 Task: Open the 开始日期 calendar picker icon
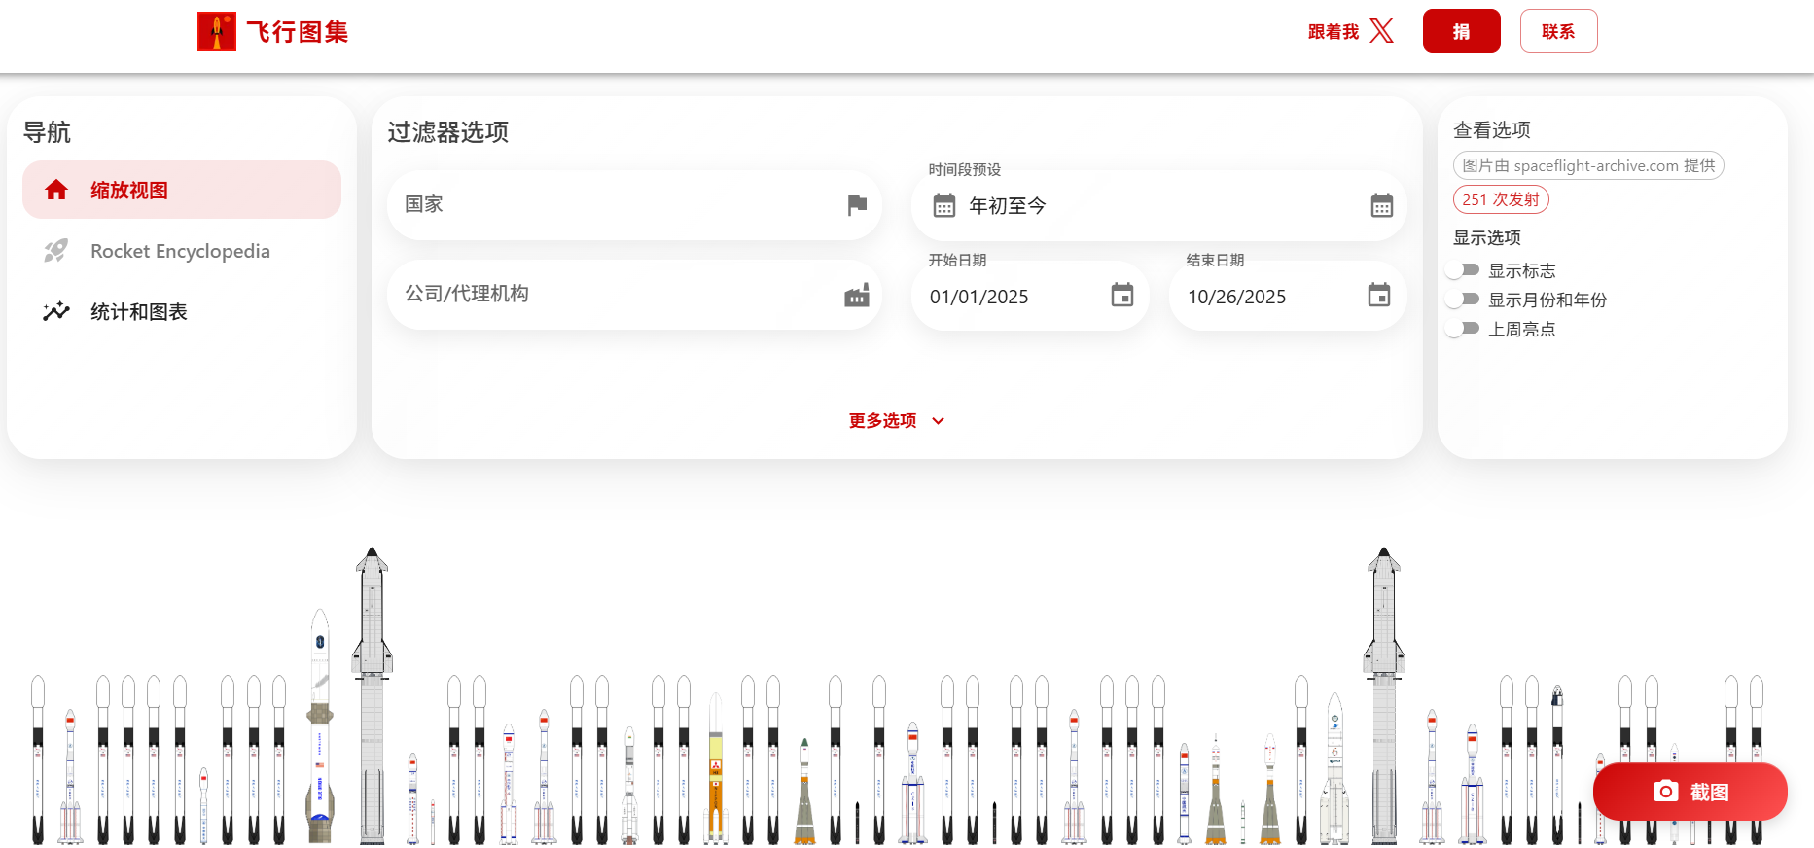(1121, 296)
